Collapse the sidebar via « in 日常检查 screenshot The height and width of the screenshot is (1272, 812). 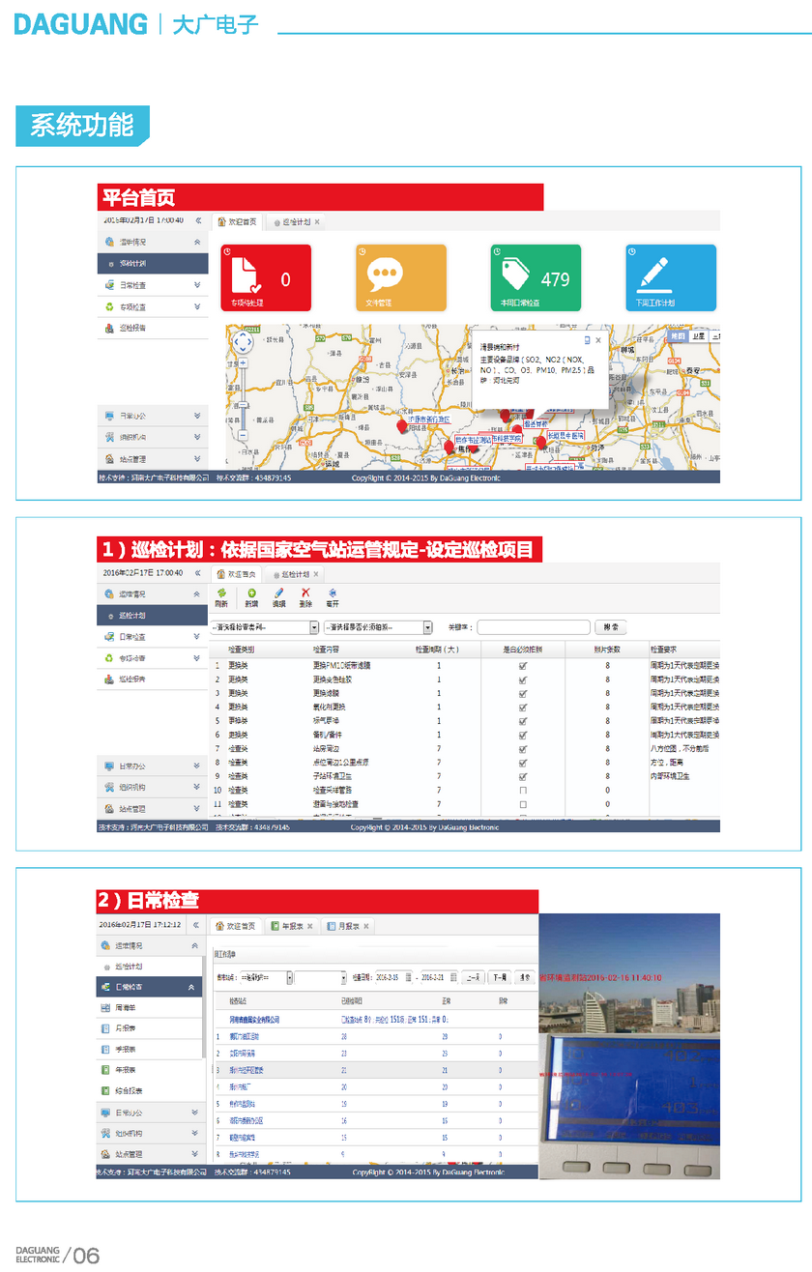tap(198, 925)
